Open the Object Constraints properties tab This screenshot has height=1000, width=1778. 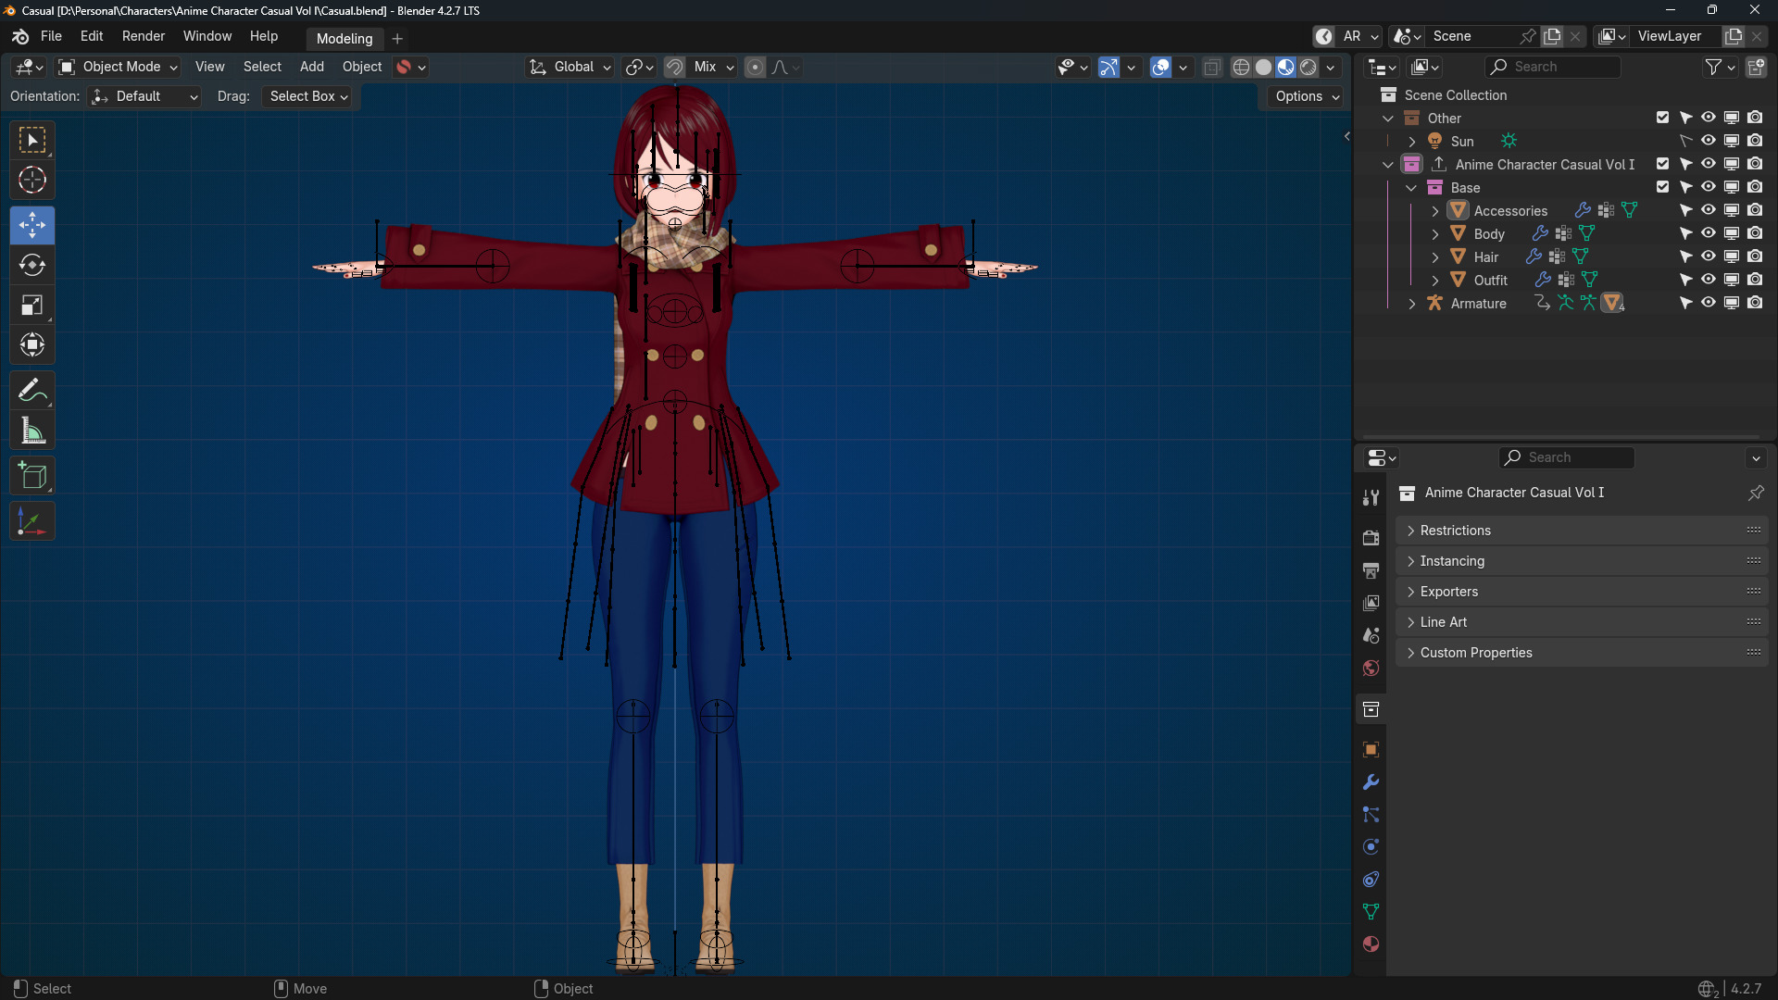pos(1371,880)
